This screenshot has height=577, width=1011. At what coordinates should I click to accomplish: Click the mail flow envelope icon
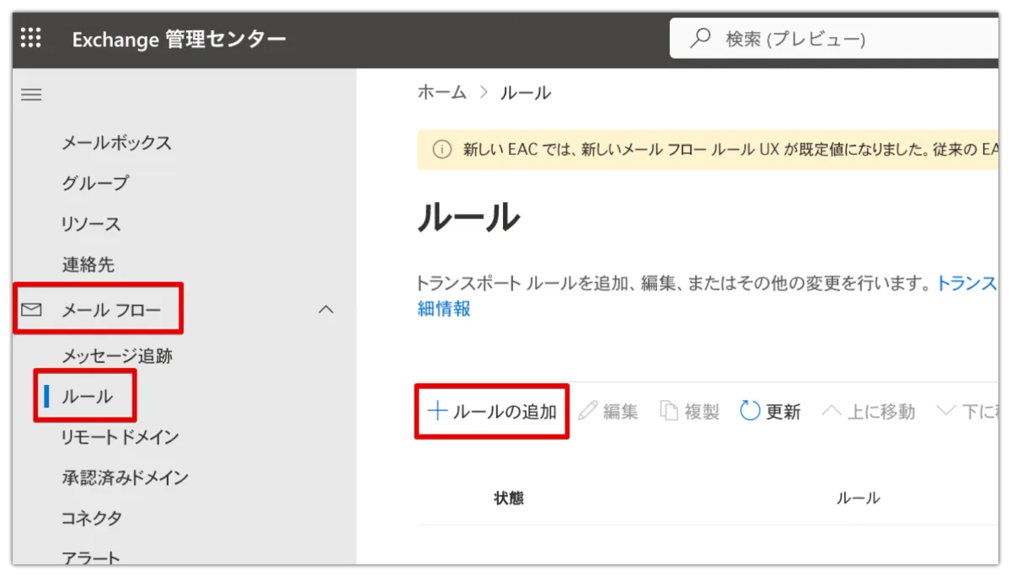(x=31, y=311)
